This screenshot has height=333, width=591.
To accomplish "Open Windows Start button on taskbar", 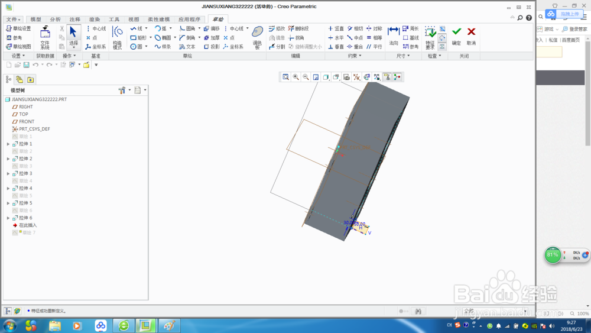I will 10,325.
